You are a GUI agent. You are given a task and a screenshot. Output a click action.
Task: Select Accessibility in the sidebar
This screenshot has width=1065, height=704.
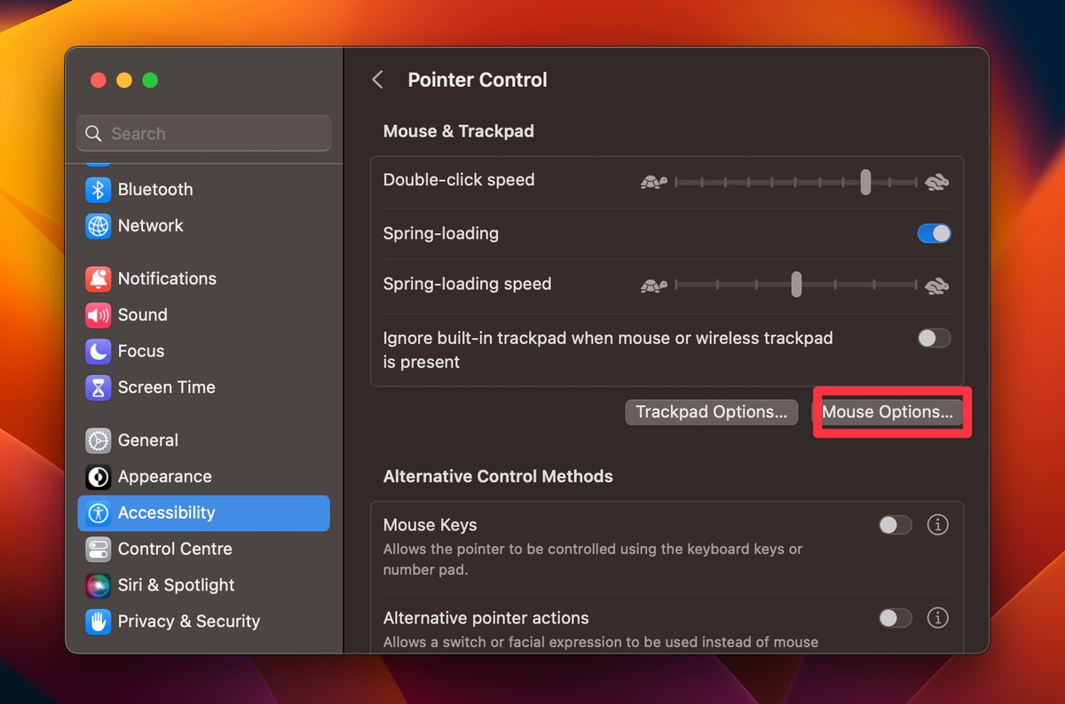167,512
